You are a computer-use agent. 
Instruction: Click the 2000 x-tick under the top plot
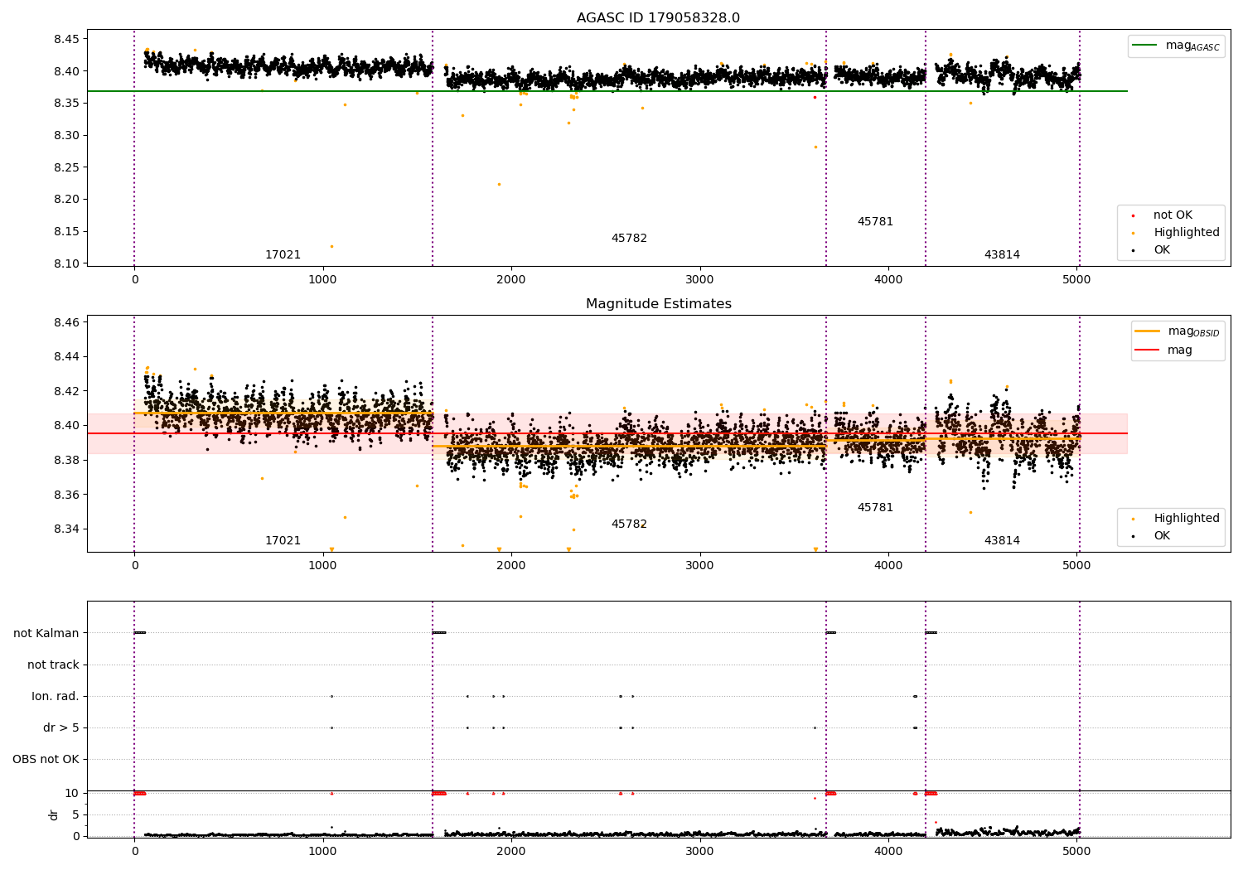[511, 280]
